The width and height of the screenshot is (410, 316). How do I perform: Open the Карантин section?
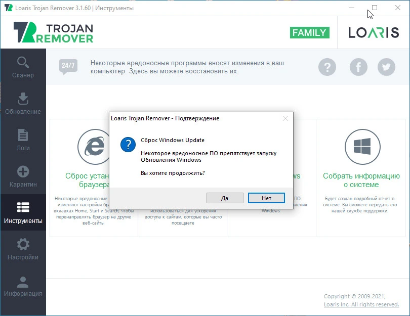tap(23, 176)
